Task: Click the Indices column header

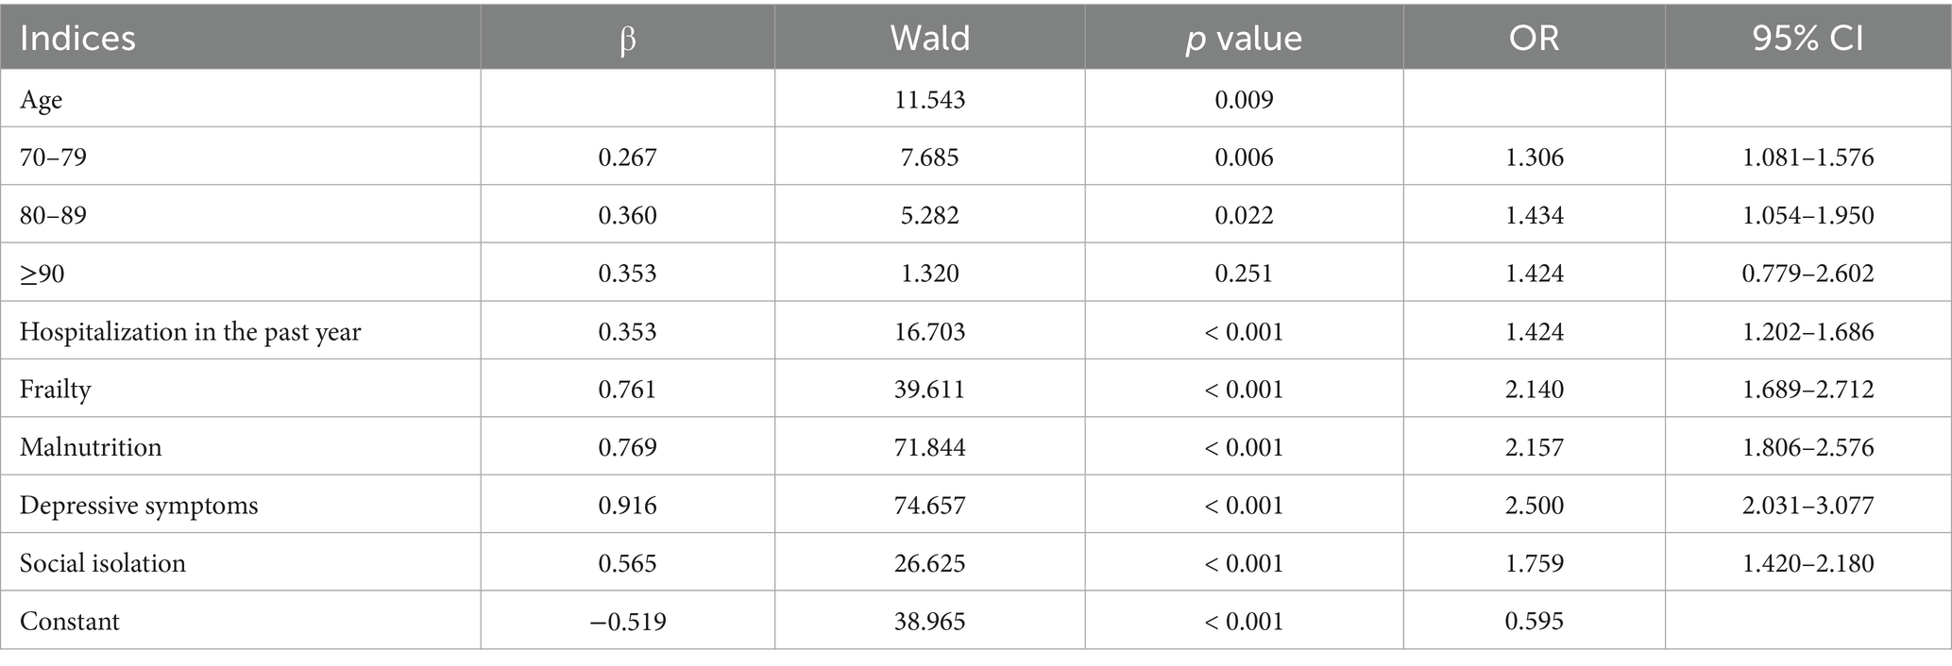Action: [77, 39]
